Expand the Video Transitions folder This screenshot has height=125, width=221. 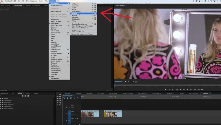point(1,108)
